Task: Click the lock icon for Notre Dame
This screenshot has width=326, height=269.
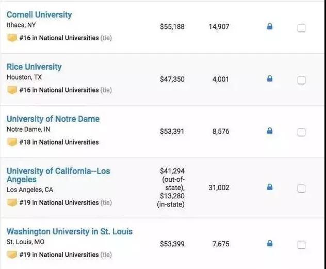Action: [x=269, y=131]
